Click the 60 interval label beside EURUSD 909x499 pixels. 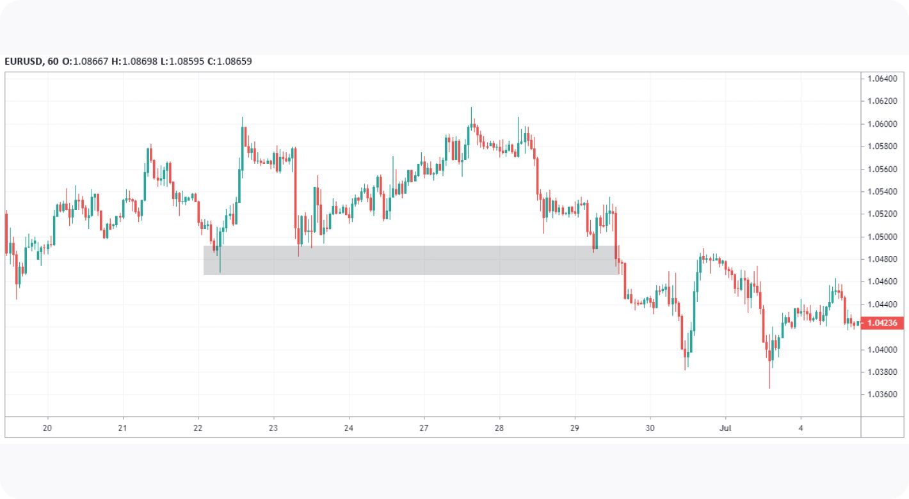point(53,61)
